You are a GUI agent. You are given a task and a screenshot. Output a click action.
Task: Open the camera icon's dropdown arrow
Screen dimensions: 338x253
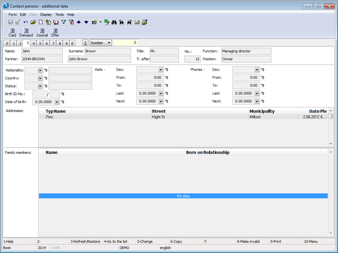pyautogui.click(x=100, y=22)
